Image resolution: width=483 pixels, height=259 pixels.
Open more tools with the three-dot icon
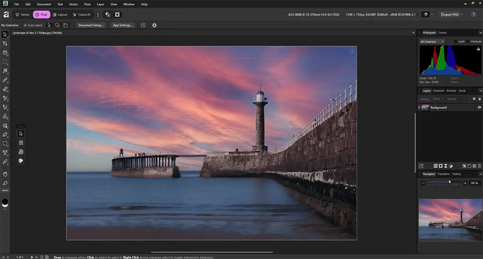pos(5,190)
